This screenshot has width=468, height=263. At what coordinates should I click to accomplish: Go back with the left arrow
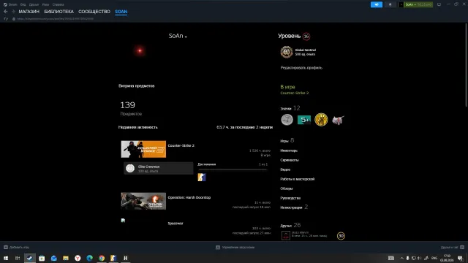pos(6,12)
